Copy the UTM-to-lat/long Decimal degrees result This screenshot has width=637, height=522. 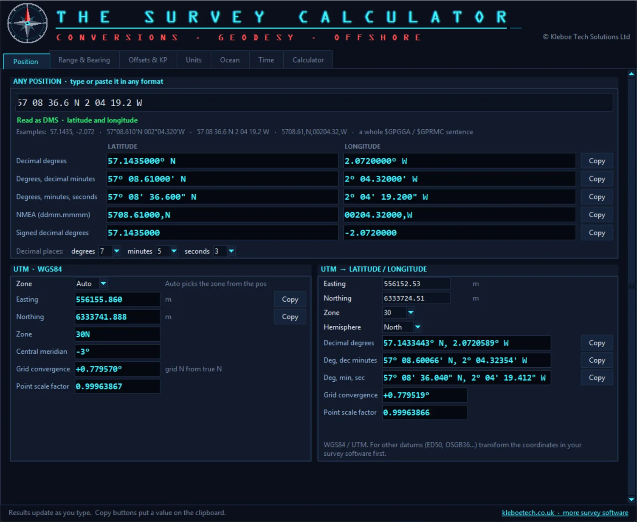click(x=597, y=343)
